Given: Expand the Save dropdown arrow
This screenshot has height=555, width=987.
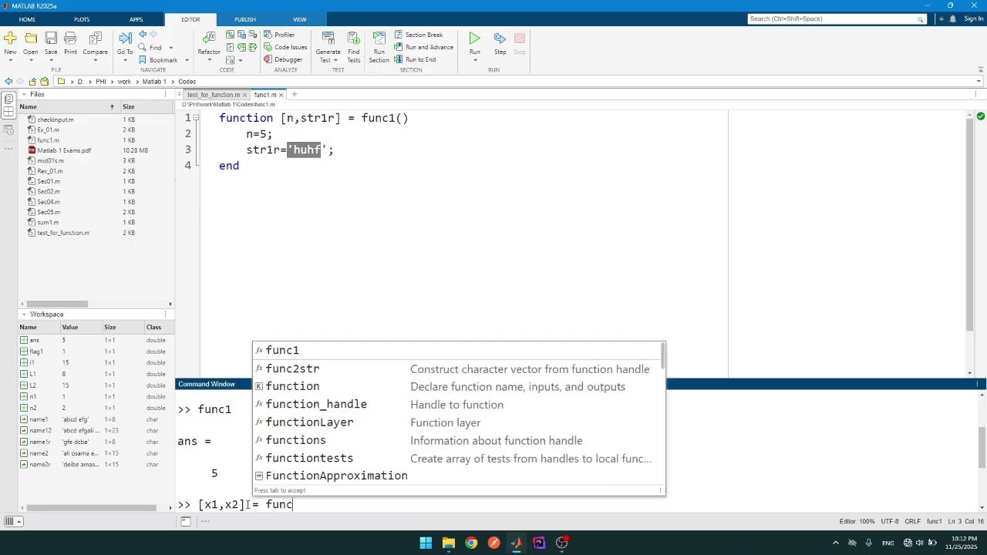Looking at the screenshot, I should (51, 60).
